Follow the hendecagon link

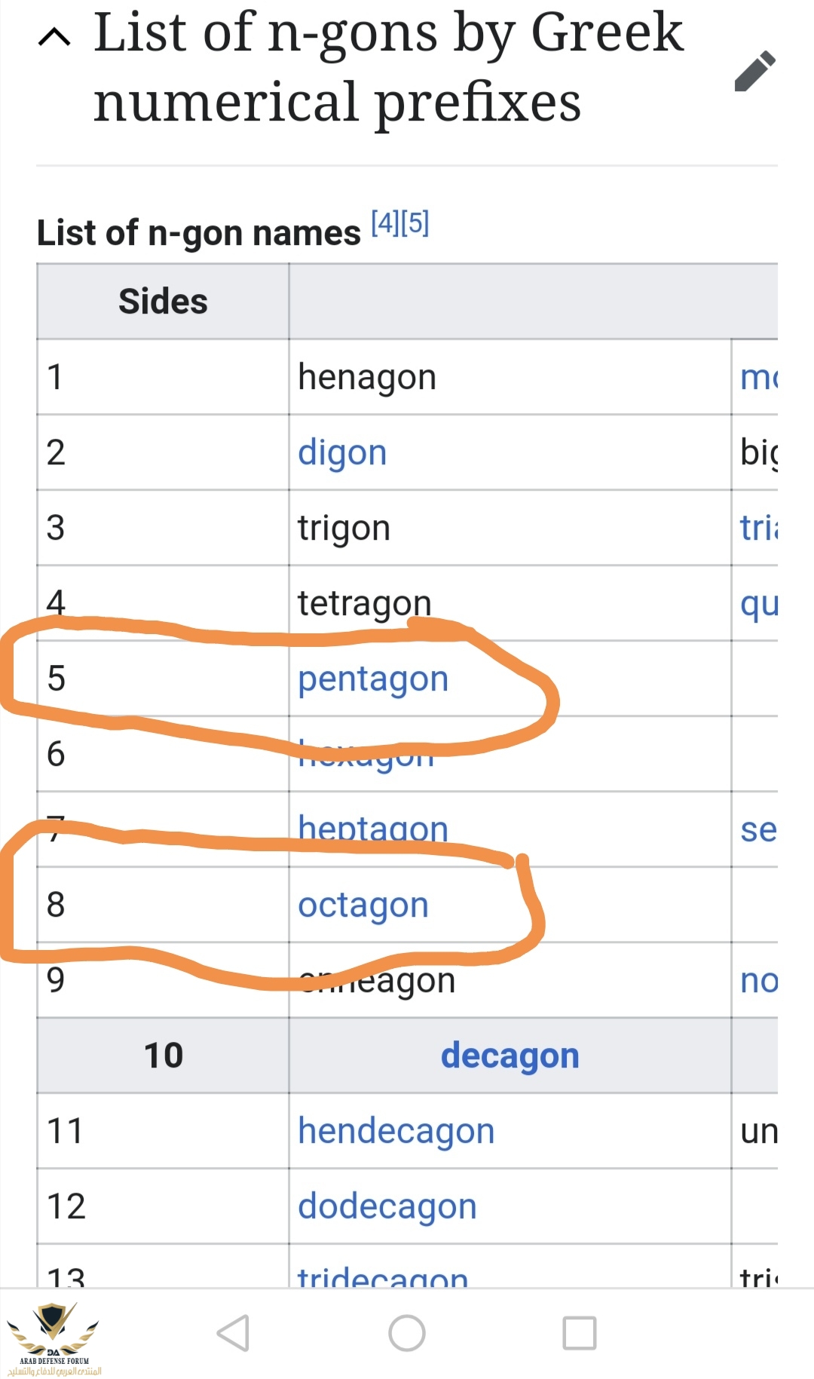click(x=396, y=1131)
